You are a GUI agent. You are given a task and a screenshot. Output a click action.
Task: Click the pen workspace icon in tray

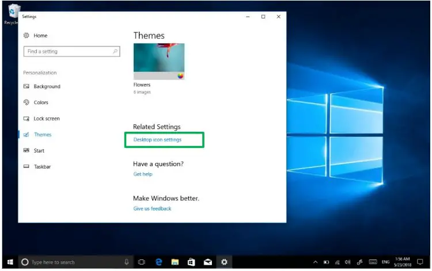[x=359, y=262]
